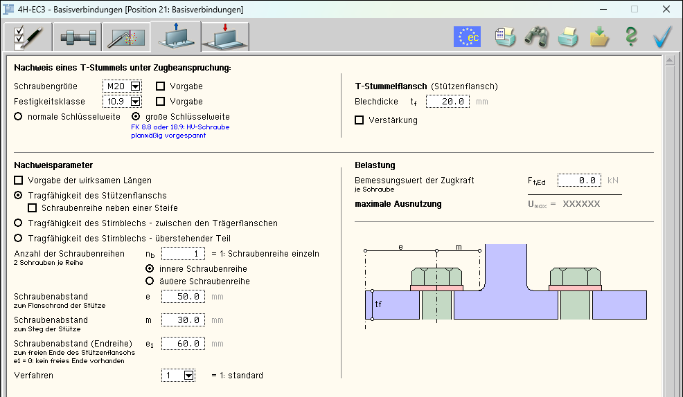This screenshot has height=397, width=683.
Task: Toggle the Verstärkung checkbox
Action: [359, 120]
